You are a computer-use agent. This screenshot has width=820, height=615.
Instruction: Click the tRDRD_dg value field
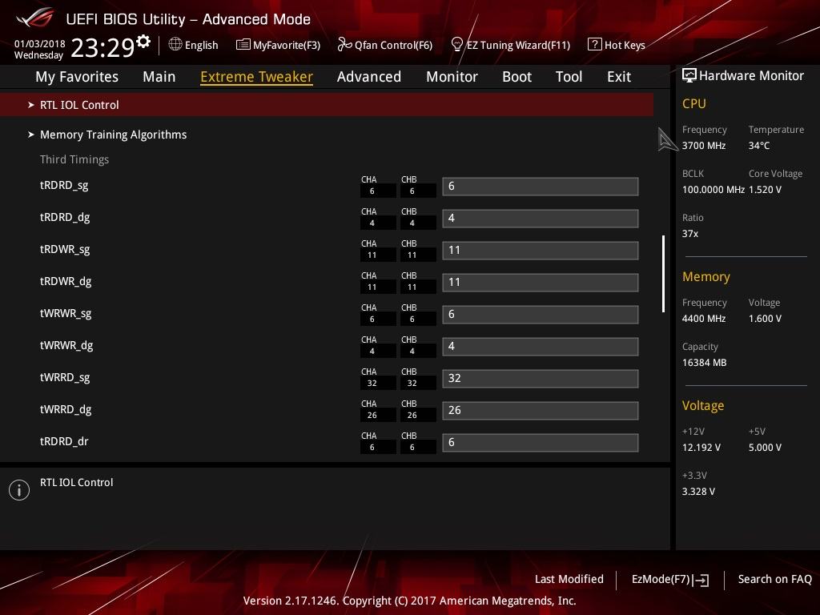tap(541, 218)
